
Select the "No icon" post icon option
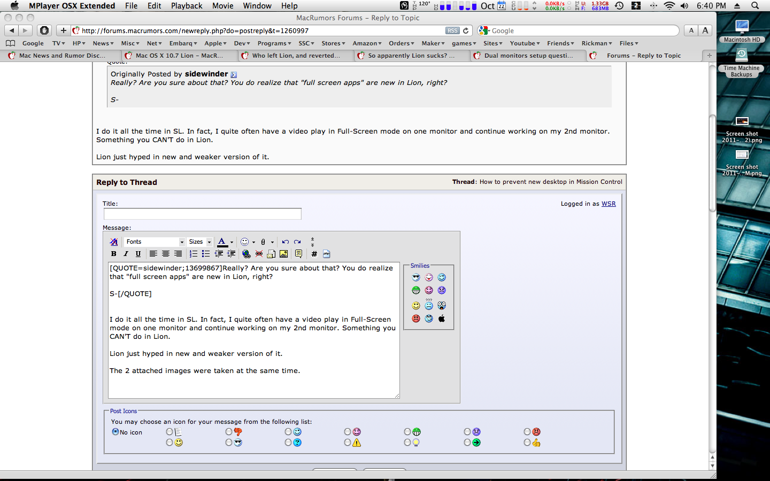click(x=115, y=432)
